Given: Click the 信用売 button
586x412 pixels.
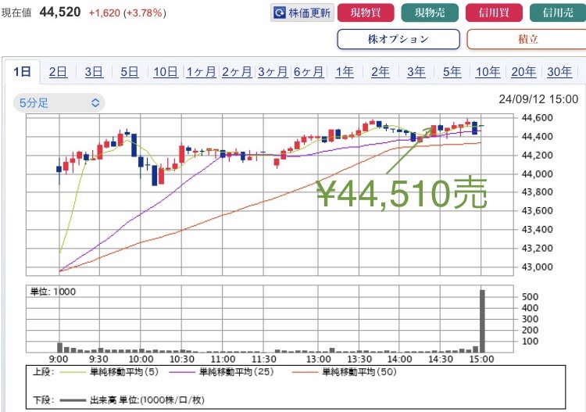Looking at the screenshot, I should (x=558, y=13).
